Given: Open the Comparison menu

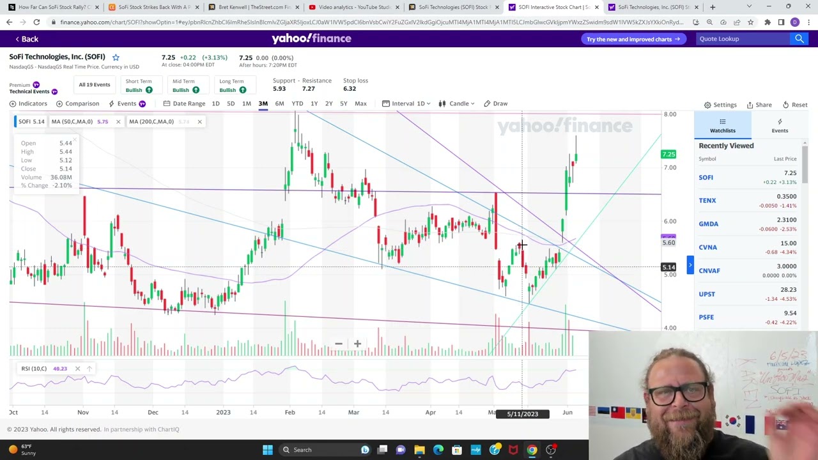Looking at the screenshot, I should tap(77, 103).
